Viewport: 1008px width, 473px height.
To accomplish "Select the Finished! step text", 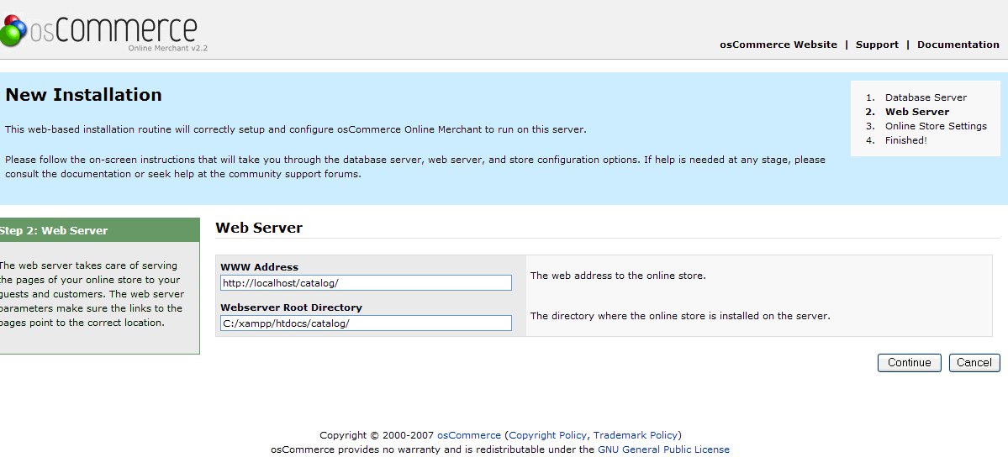I will click(905, 140).
